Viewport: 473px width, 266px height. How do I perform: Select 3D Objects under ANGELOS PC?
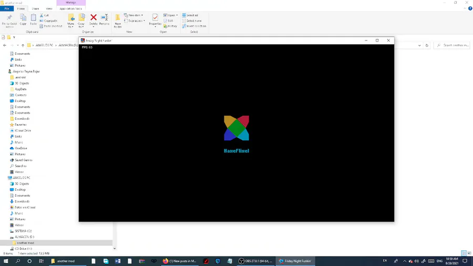[22, 183]
